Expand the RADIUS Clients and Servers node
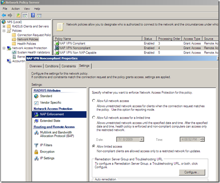 point(4,26)
